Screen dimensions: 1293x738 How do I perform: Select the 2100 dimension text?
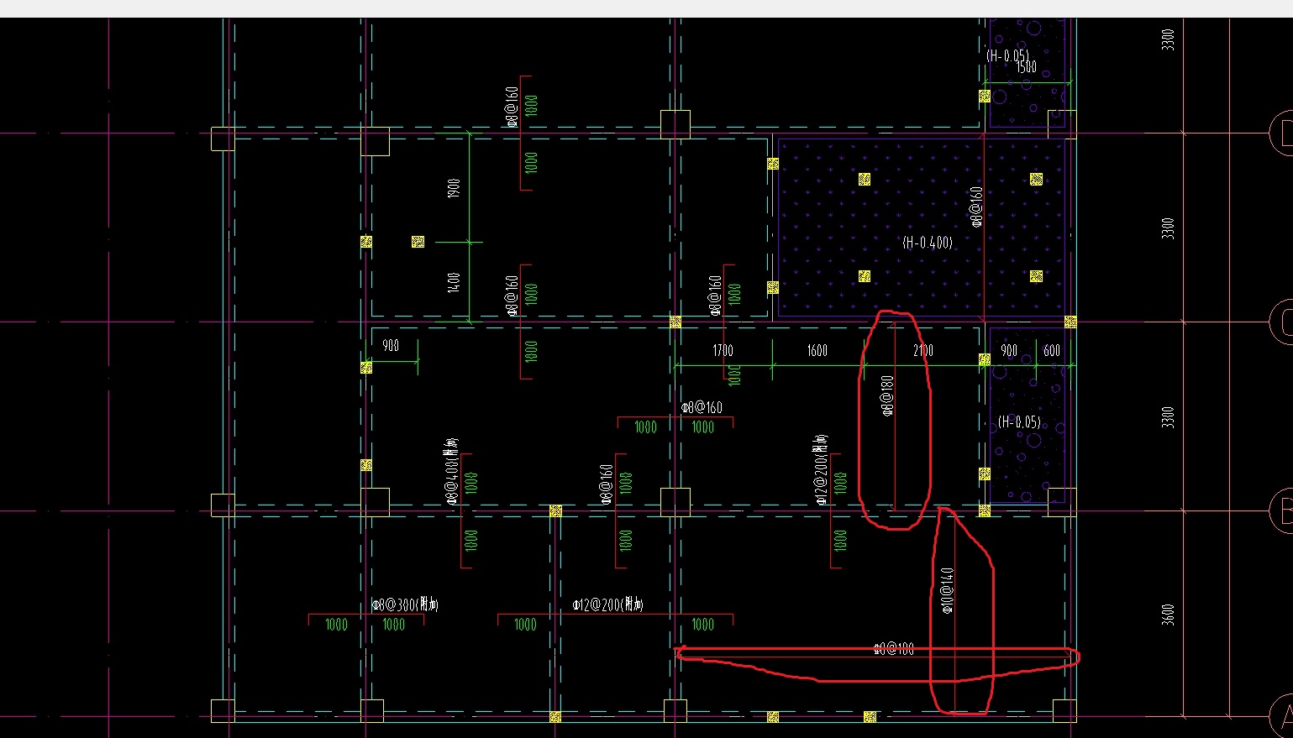(x=922, y=351)
